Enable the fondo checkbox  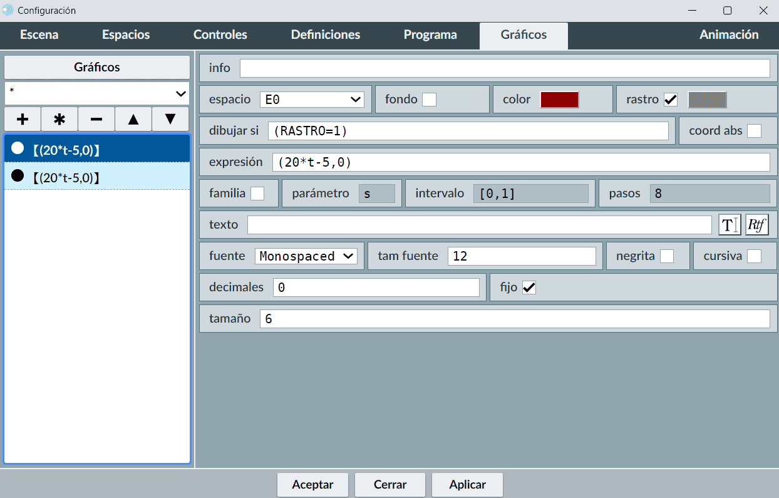[x=429, y=100]
